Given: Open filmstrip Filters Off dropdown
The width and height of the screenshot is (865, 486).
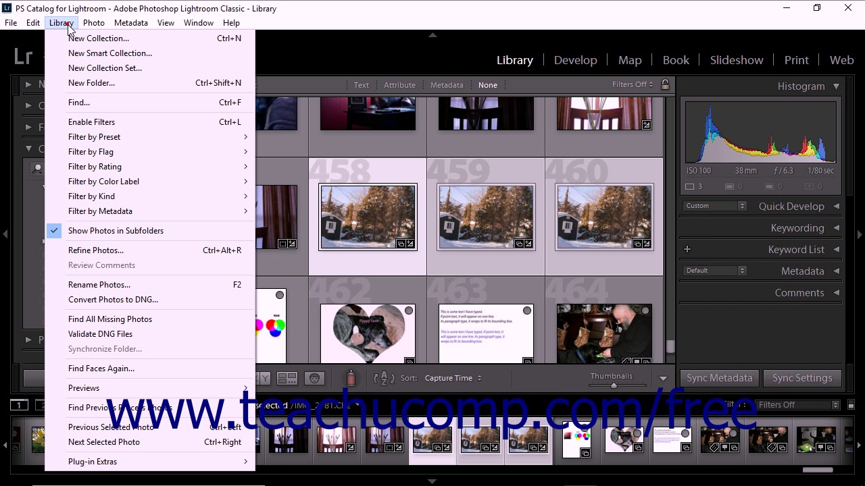Looking at the screenshot, I should click(x=797, y=405).
